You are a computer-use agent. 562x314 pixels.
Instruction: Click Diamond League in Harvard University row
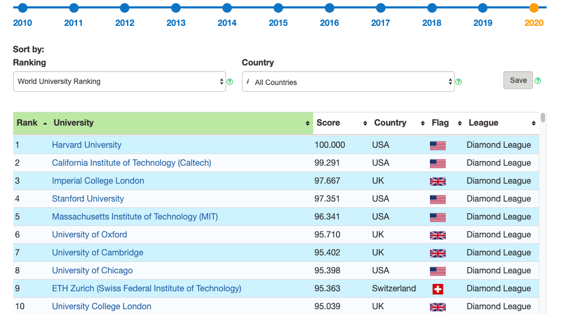point(499,145)
